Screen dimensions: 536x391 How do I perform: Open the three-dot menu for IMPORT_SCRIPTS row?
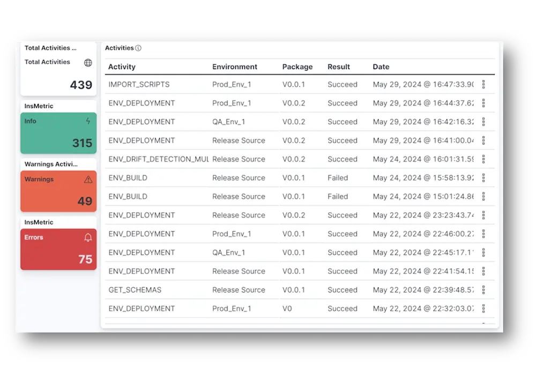pos(483,85)
